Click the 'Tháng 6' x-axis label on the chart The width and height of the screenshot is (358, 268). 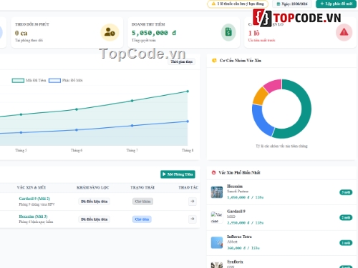coord(77,150)
